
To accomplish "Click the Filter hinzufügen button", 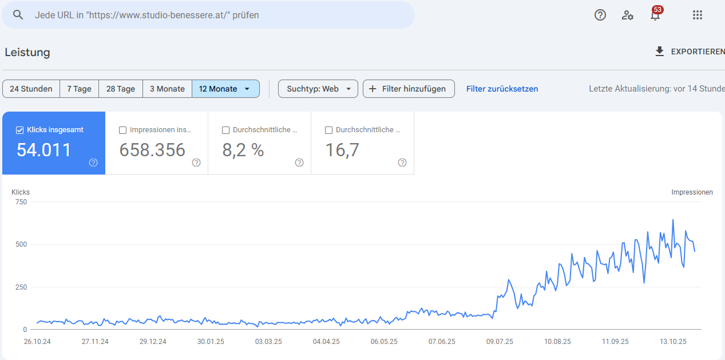I will pyautogui.click(x=408, y=89).
